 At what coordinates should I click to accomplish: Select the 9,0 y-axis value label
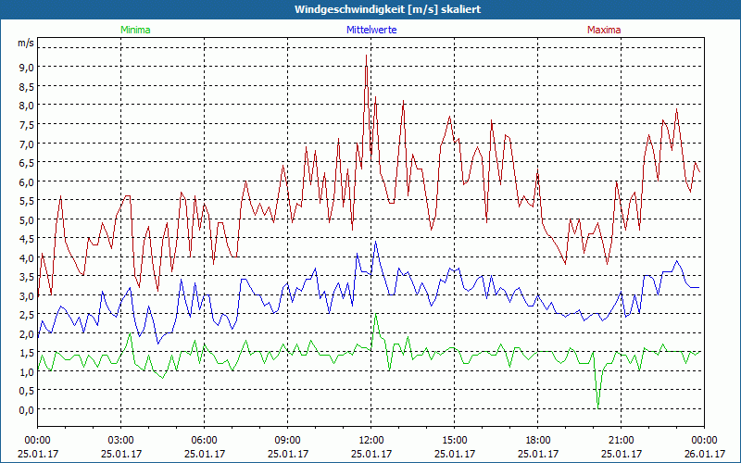[x=25, y=68]
